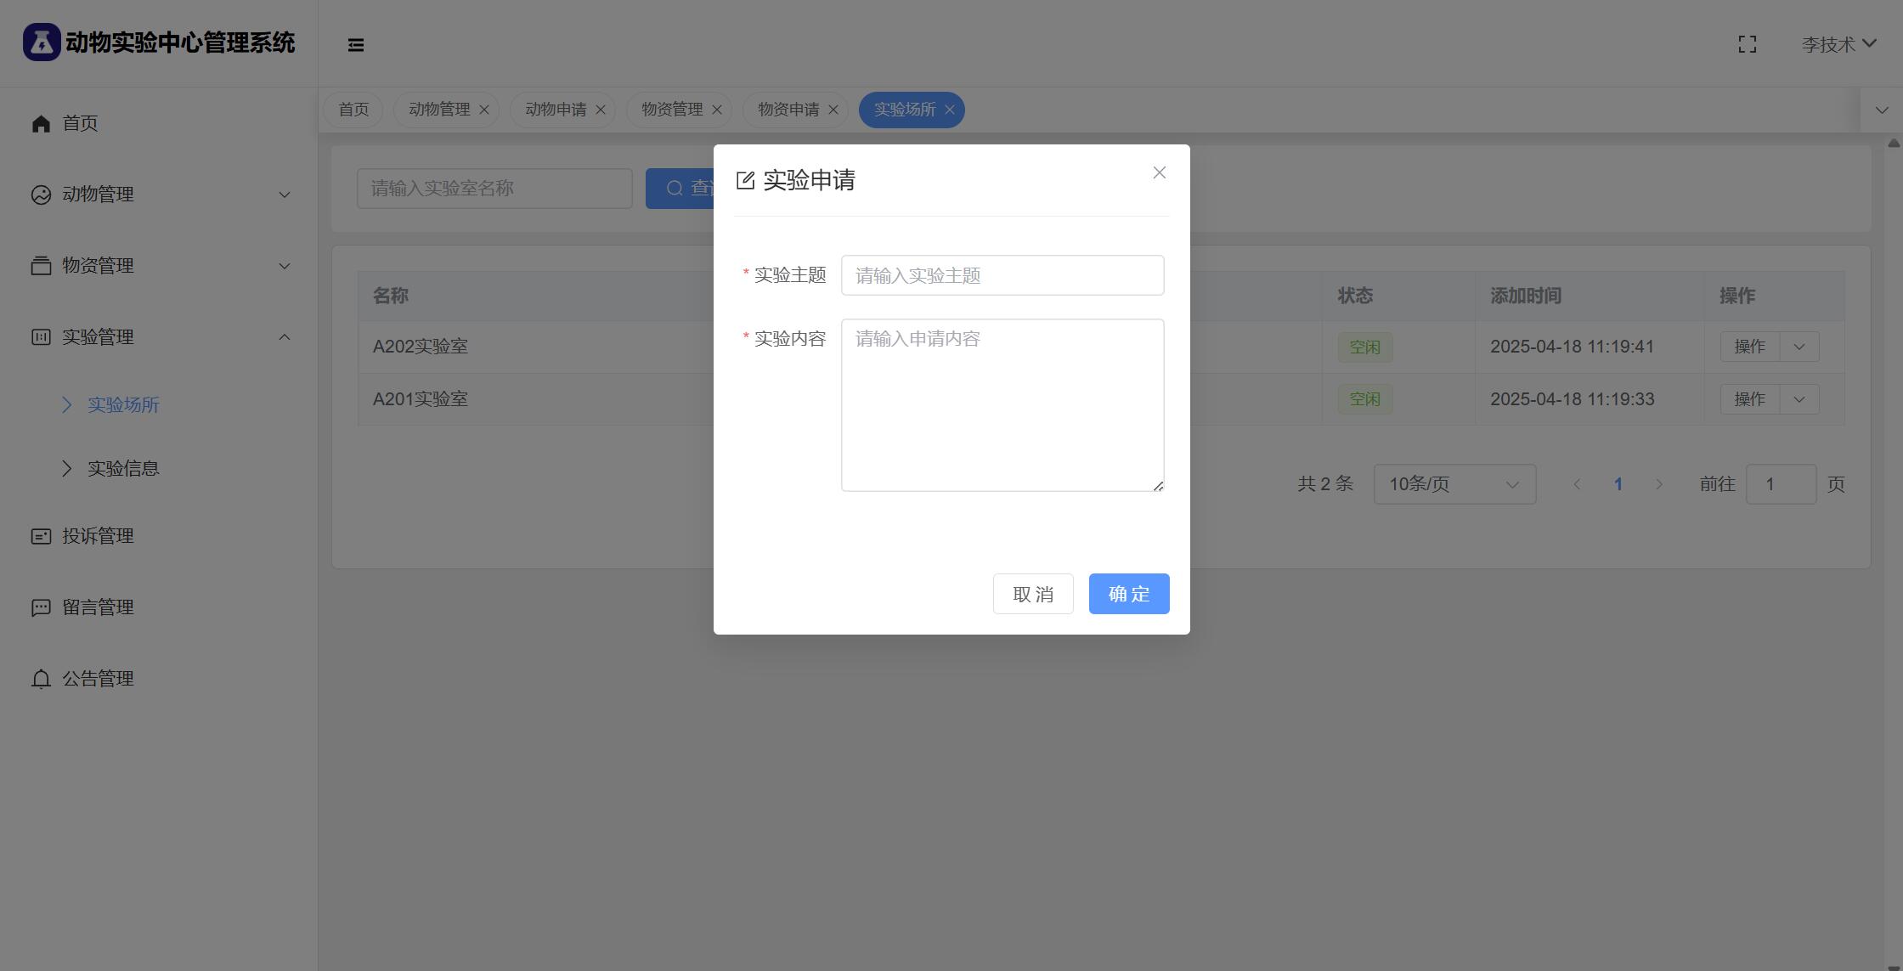Viewport: 1903px width, 971px height.
Task: Click the sidebar collapse hamburger icon
Action: pos(356,45)
